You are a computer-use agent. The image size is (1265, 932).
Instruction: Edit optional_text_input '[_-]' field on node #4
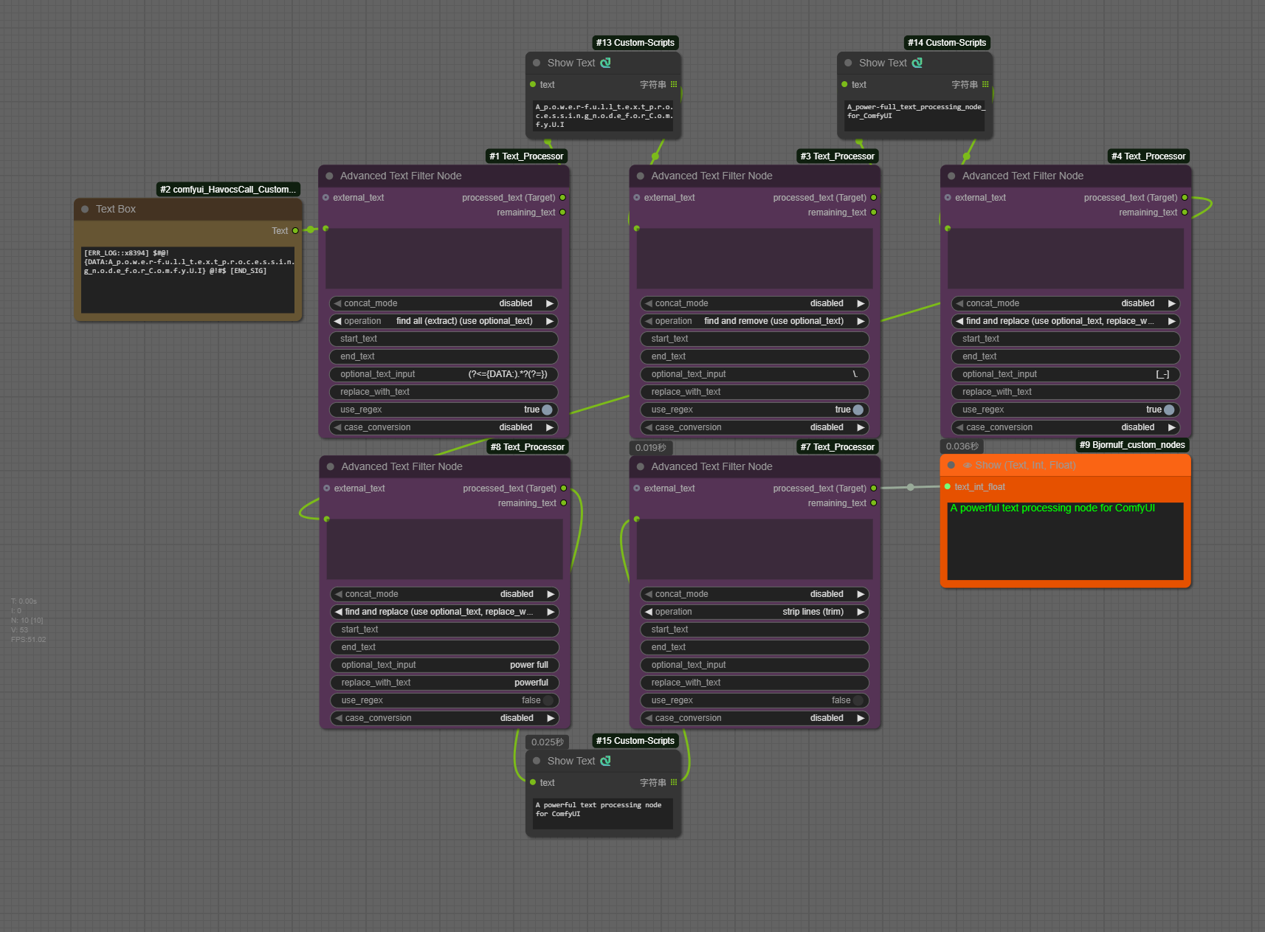(1066, 374)
